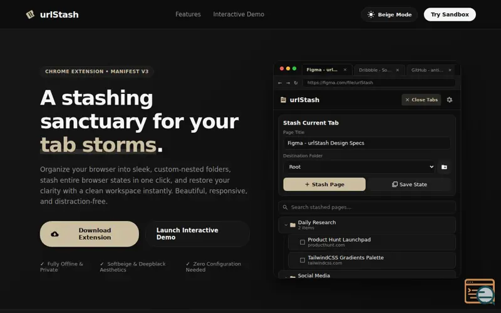Click the floating terminal widget icon

click(x=479, y=291)
